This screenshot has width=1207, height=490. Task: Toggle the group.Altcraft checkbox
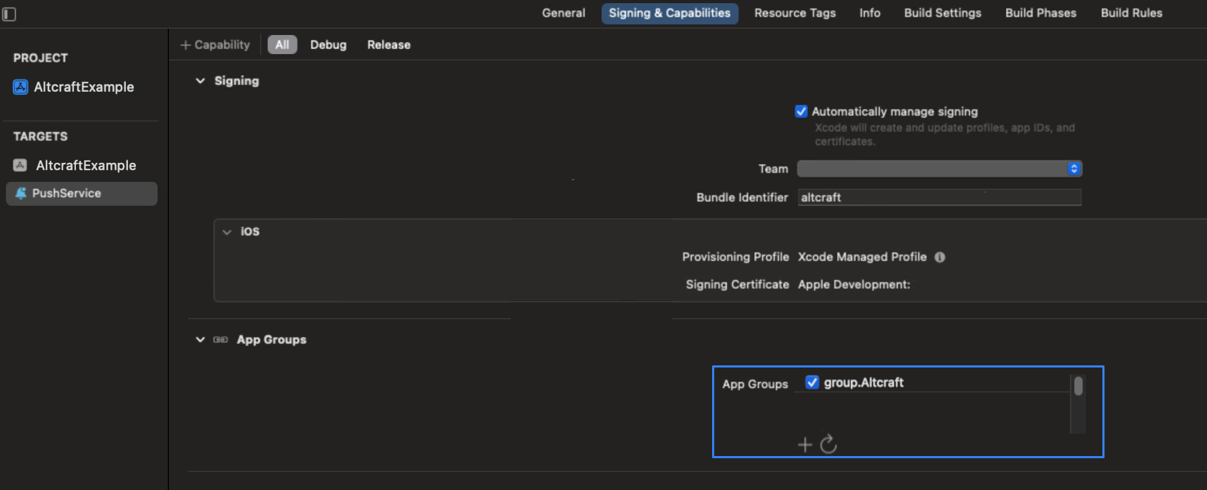tap(812, 382)
